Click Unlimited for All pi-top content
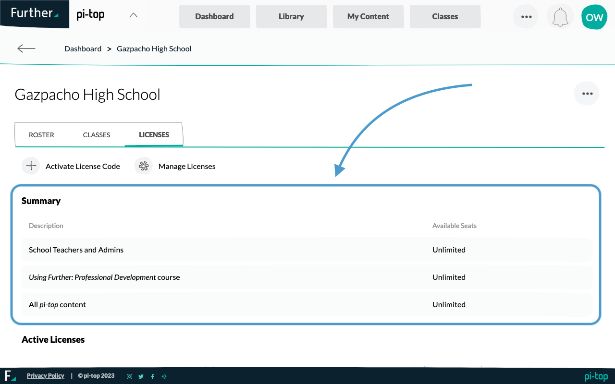Viewport: 615px width, 384px height. coord(449,304)
